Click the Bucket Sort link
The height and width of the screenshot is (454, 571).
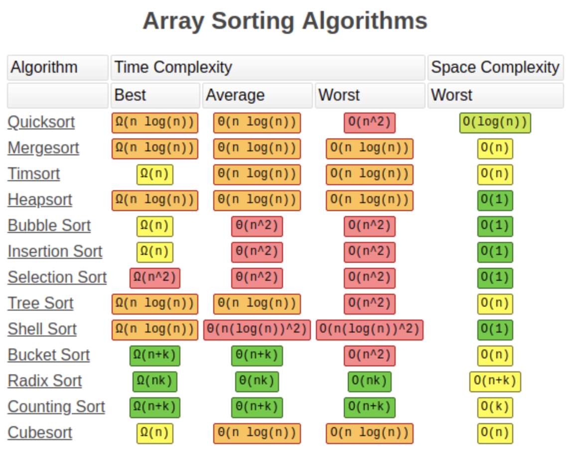coord(49,355)
